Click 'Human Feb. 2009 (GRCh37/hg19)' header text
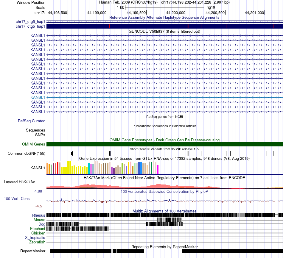 128,2
